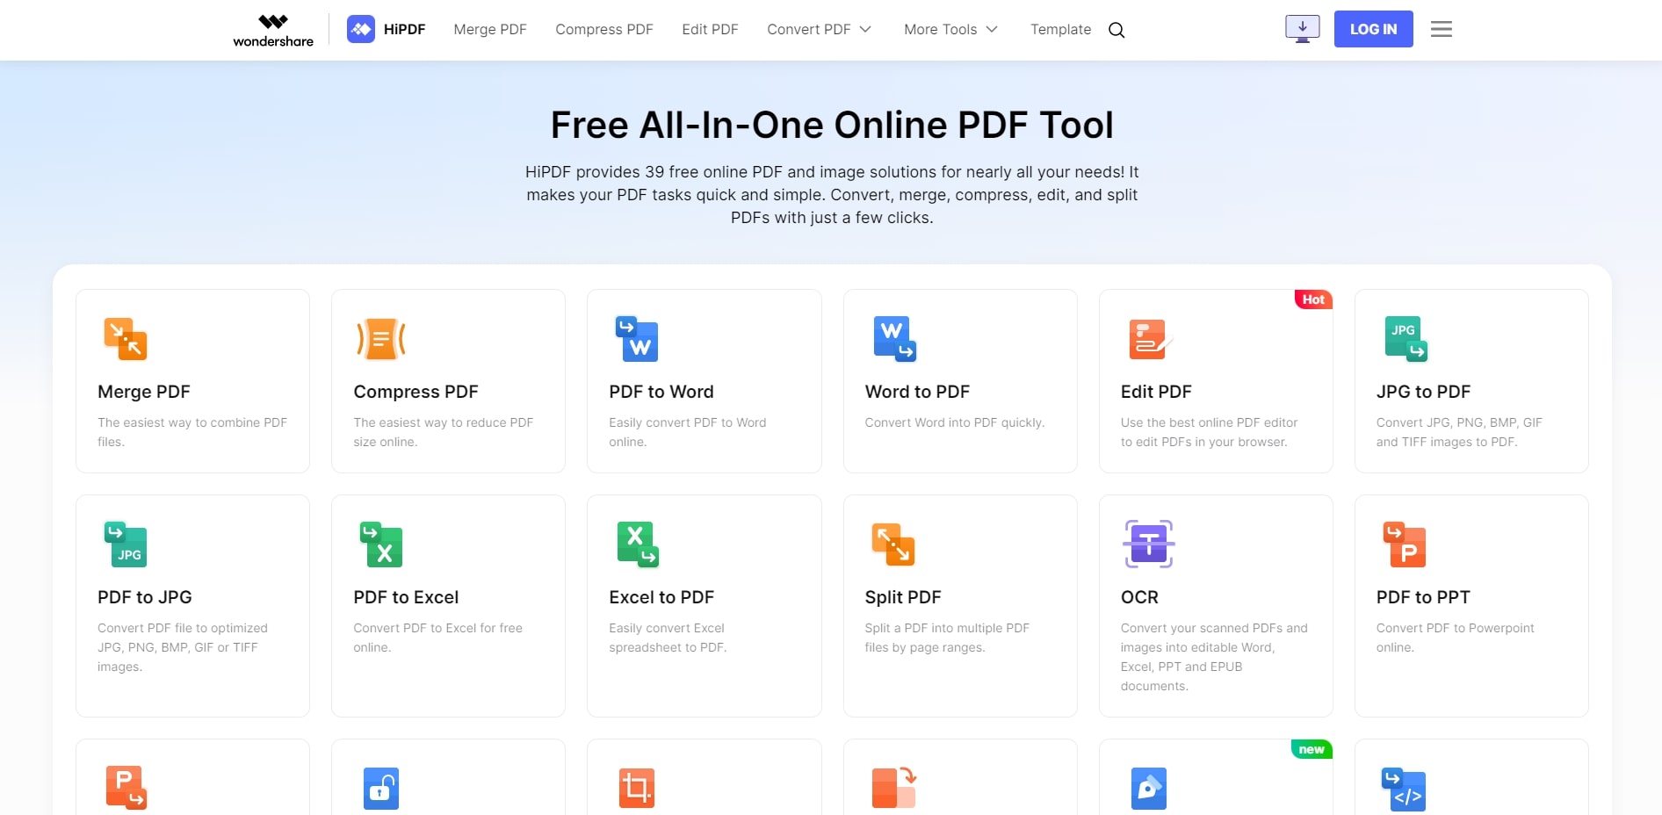This screenshot has width=1662, height=815.
Task: Click the Edit PDF card icon
Action: (x=1150, y=340)
